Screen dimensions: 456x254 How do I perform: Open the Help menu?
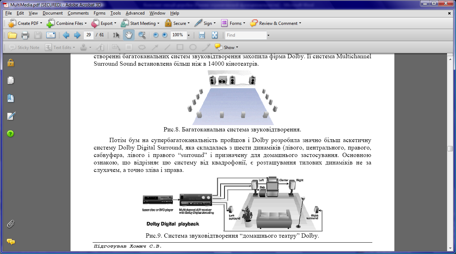click(175, 13)
